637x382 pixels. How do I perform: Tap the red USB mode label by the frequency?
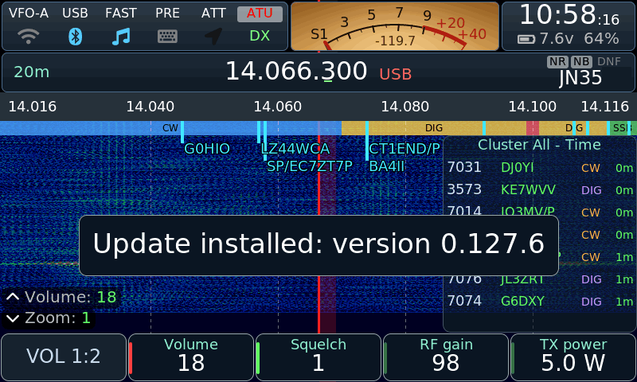click(x=395, y=74)
